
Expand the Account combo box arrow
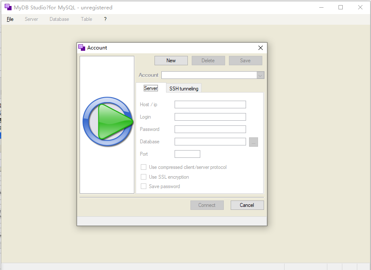tap(260, 75)
